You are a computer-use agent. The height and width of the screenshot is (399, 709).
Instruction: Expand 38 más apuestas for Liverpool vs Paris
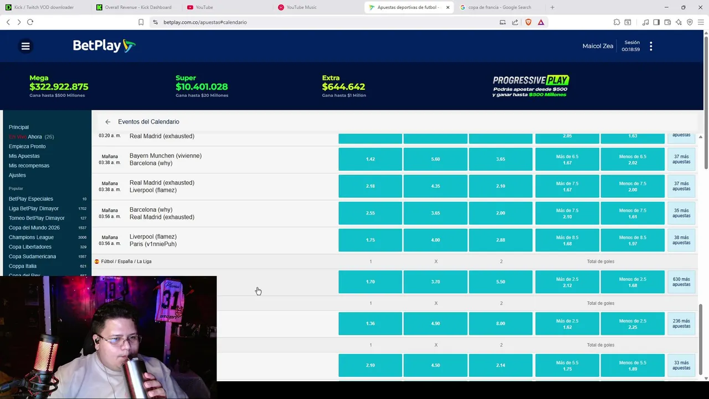tap(681, 240)
